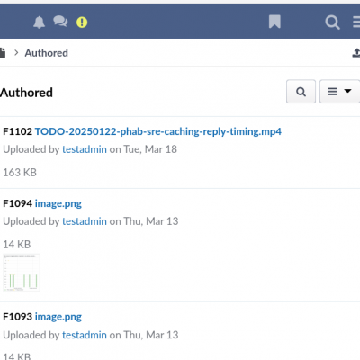Open the bookmark favorites menu icon
Screen dimensions: 360x360
(274, 22)
